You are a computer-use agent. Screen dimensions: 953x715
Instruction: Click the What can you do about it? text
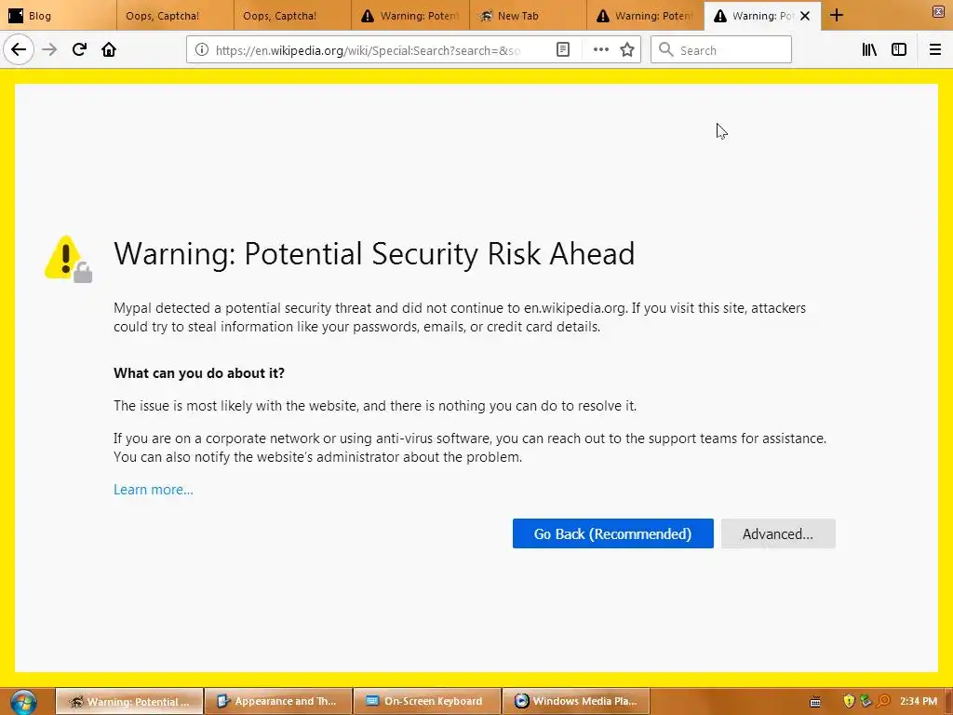[x=199, y=373]
